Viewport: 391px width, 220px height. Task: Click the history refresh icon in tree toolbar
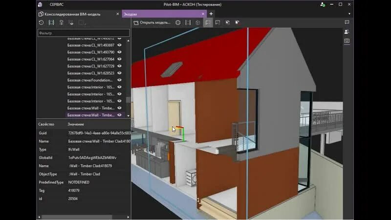(x=42, y=22)
